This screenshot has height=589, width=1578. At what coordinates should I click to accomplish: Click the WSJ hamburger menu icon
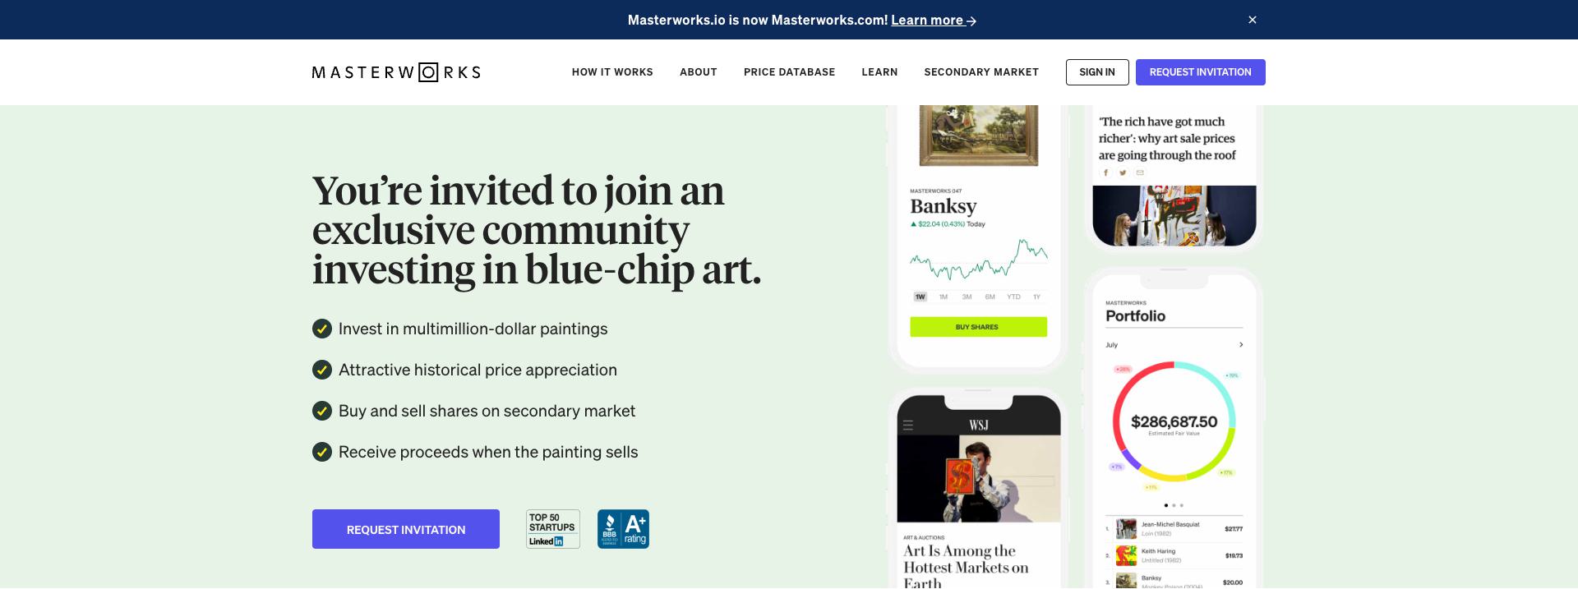pyautogui.click(x=908, y=426)
